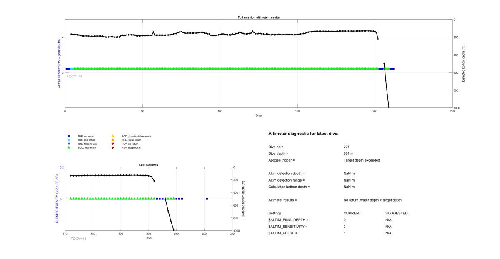Select 'No return, water depth > target depth' text

pyautogui.click(x=372, y=200)
